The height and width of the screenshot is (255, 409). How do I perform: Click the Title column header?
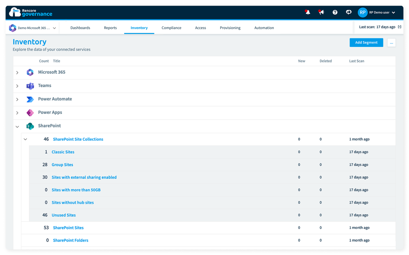click(x=56, y=61)
